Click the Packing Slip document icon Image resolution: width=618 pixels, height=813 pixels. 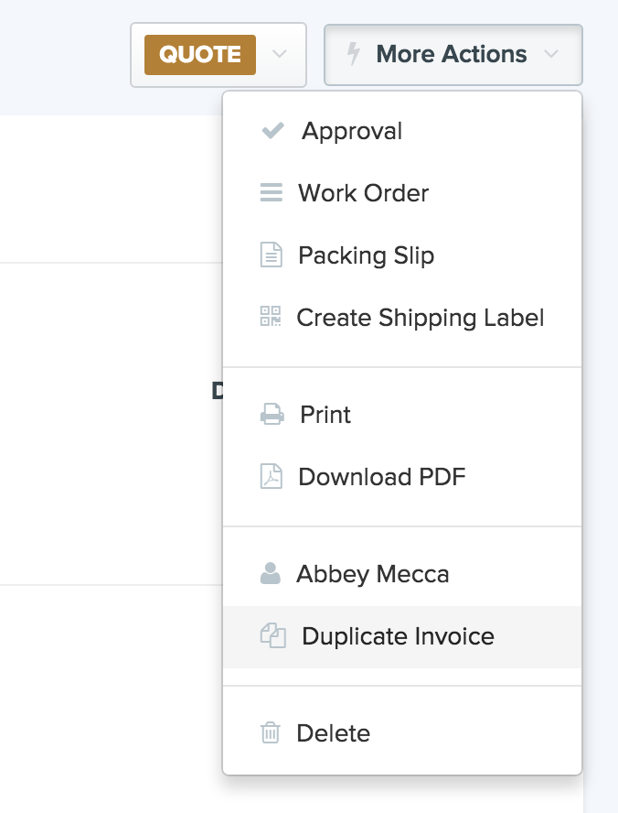(x=272, y=255)
